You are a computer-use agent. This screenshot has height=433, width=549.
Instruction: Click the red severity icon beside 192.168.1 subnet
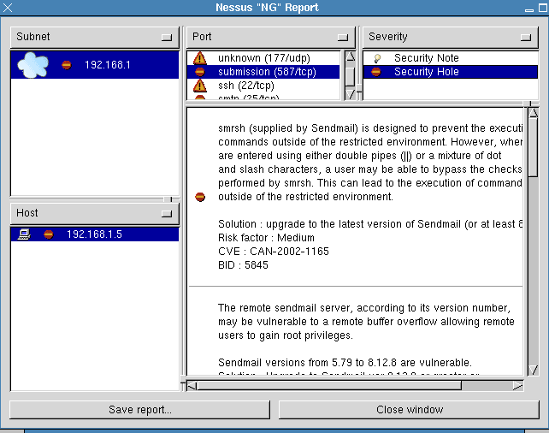66,65
